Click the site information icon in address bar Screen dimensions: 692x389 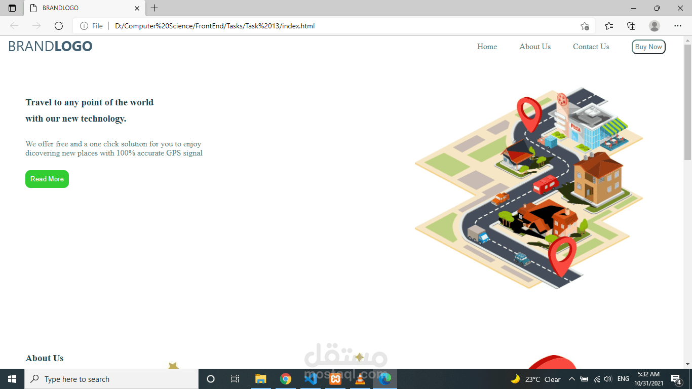click(84, 26)
